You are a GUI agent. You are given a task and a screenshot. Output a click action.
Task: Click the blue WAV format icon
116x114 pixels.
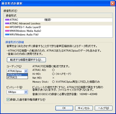pos(7,34)
